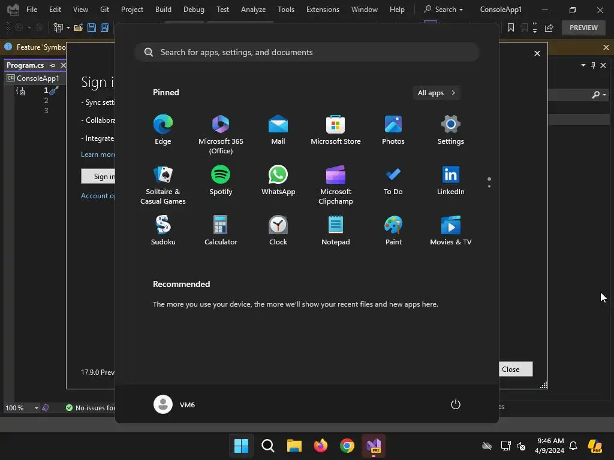Open the Clock app
The height and width of the screenshot is (460, 614).
pos(278,231)
